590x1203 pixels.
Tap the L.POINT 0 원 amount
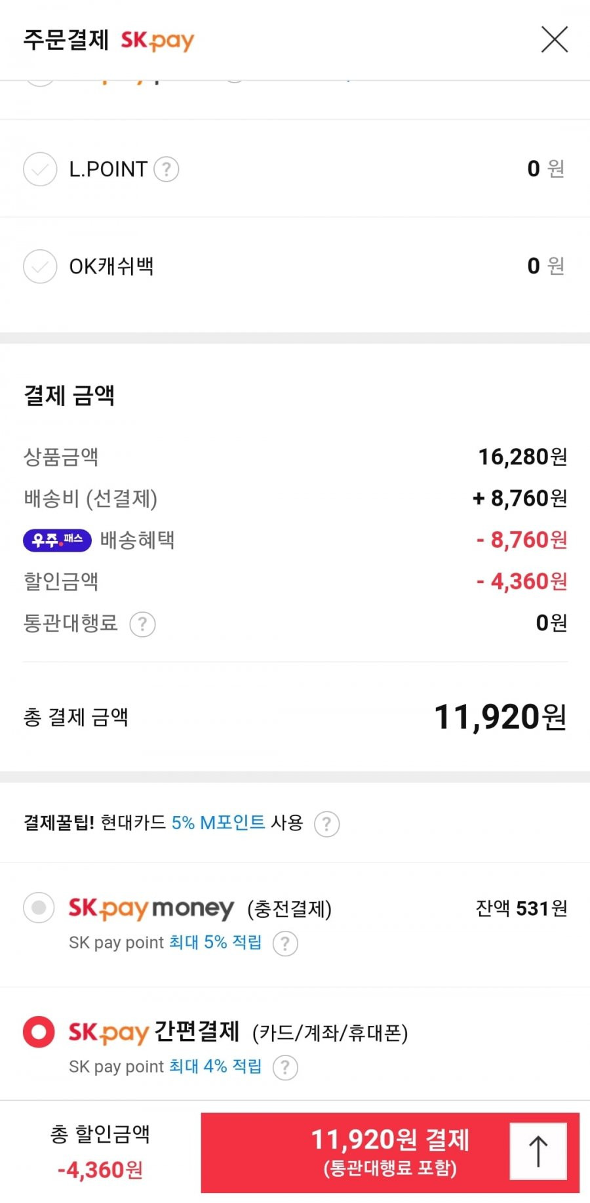coord(545,169)
